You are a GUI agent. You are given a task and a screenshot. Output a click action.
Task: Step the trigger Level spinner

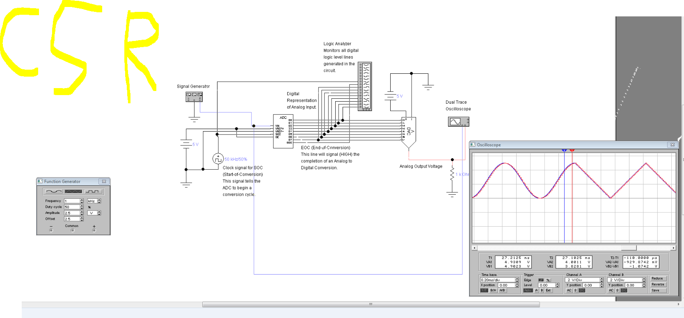557,285
